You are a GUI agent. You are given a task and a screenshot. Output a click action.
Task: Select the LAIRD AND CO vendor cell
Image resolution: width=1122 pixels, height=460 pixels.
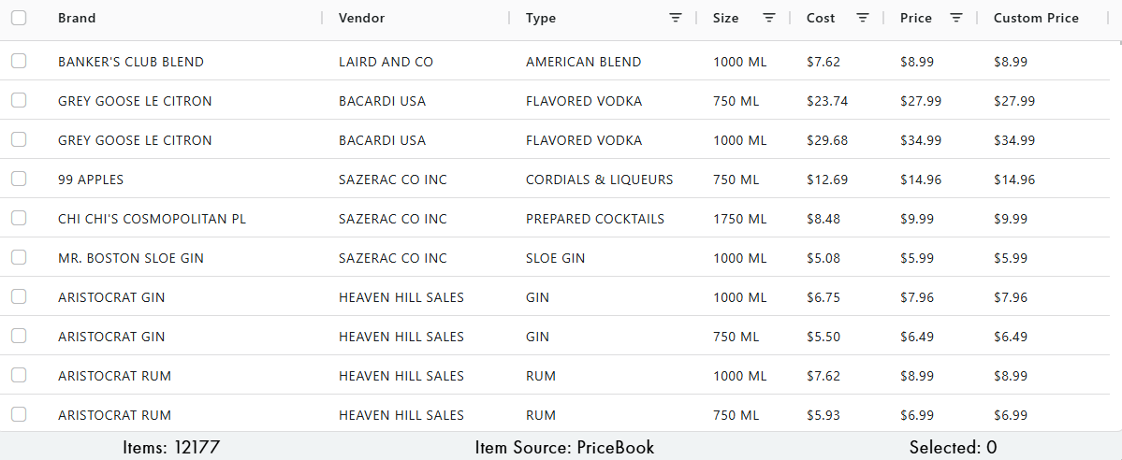(386, 62)
